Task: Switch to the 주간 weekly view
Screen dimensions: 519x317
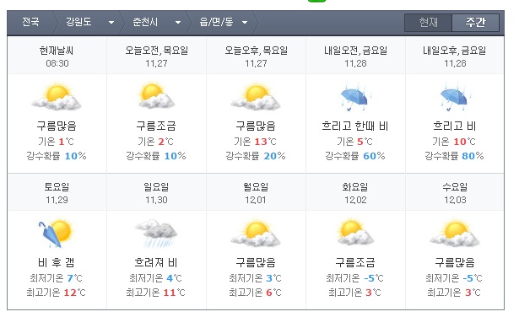Action: point(476,23)
